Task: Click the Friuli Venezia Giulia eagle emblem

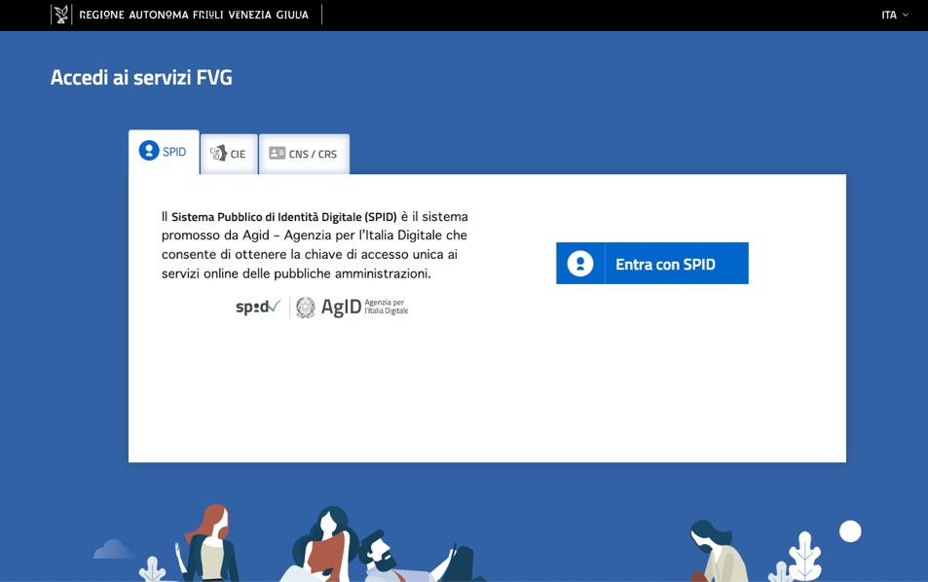Action: [62, 14]
